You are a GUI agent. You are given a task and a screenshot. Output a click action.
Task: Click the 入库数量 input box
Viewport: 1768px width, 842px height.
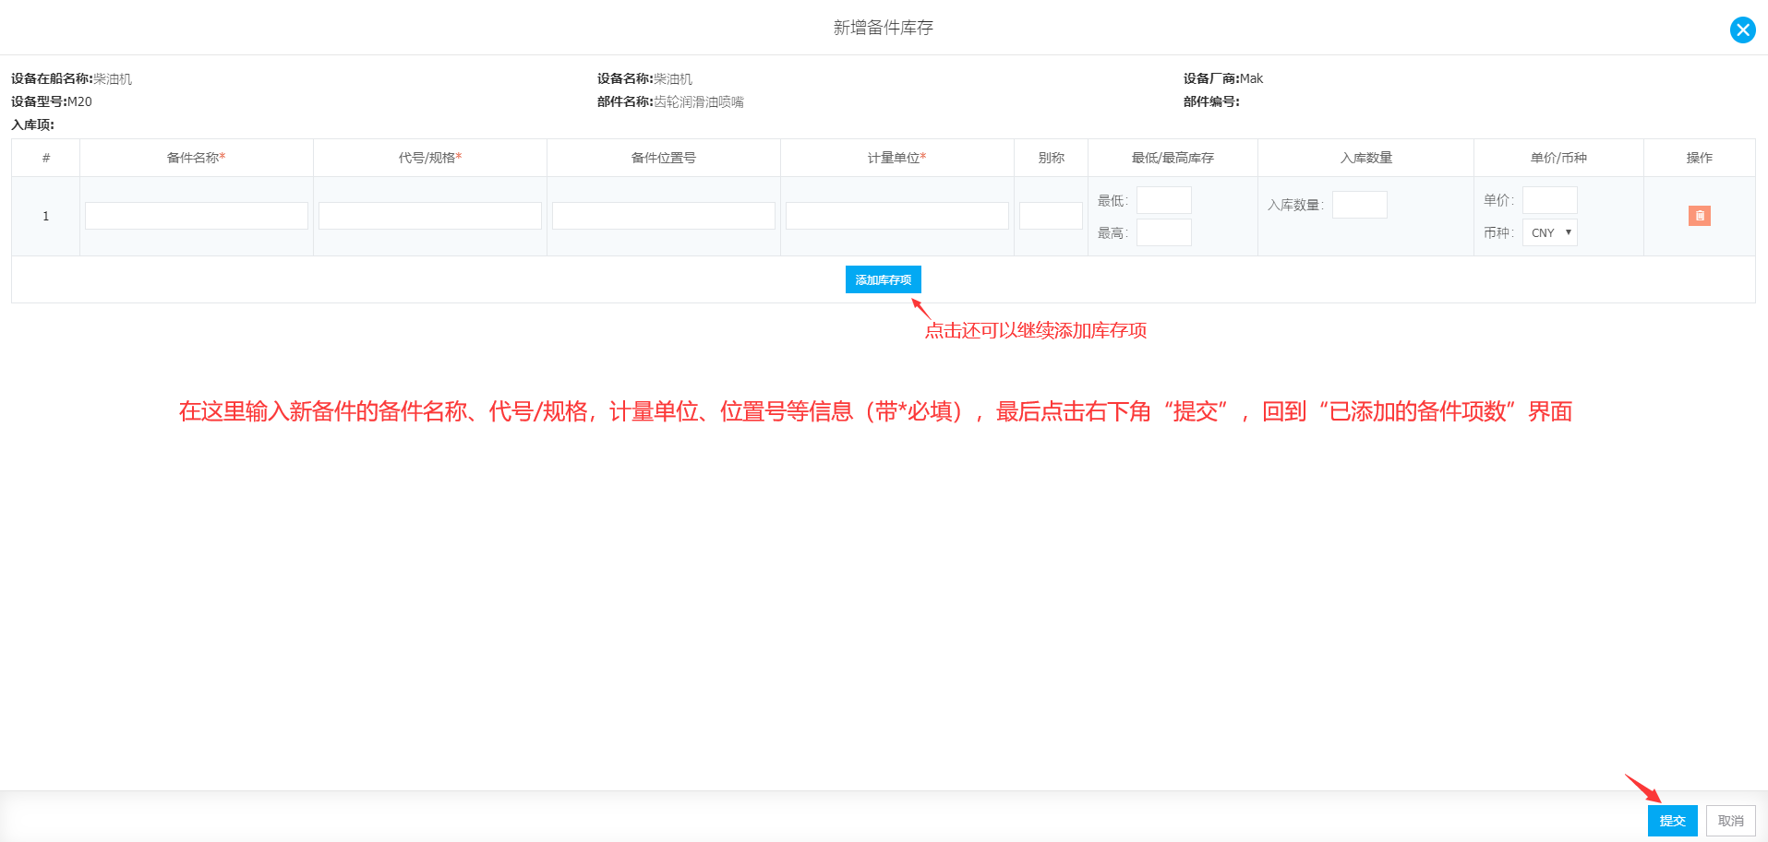pos(1359,205)
